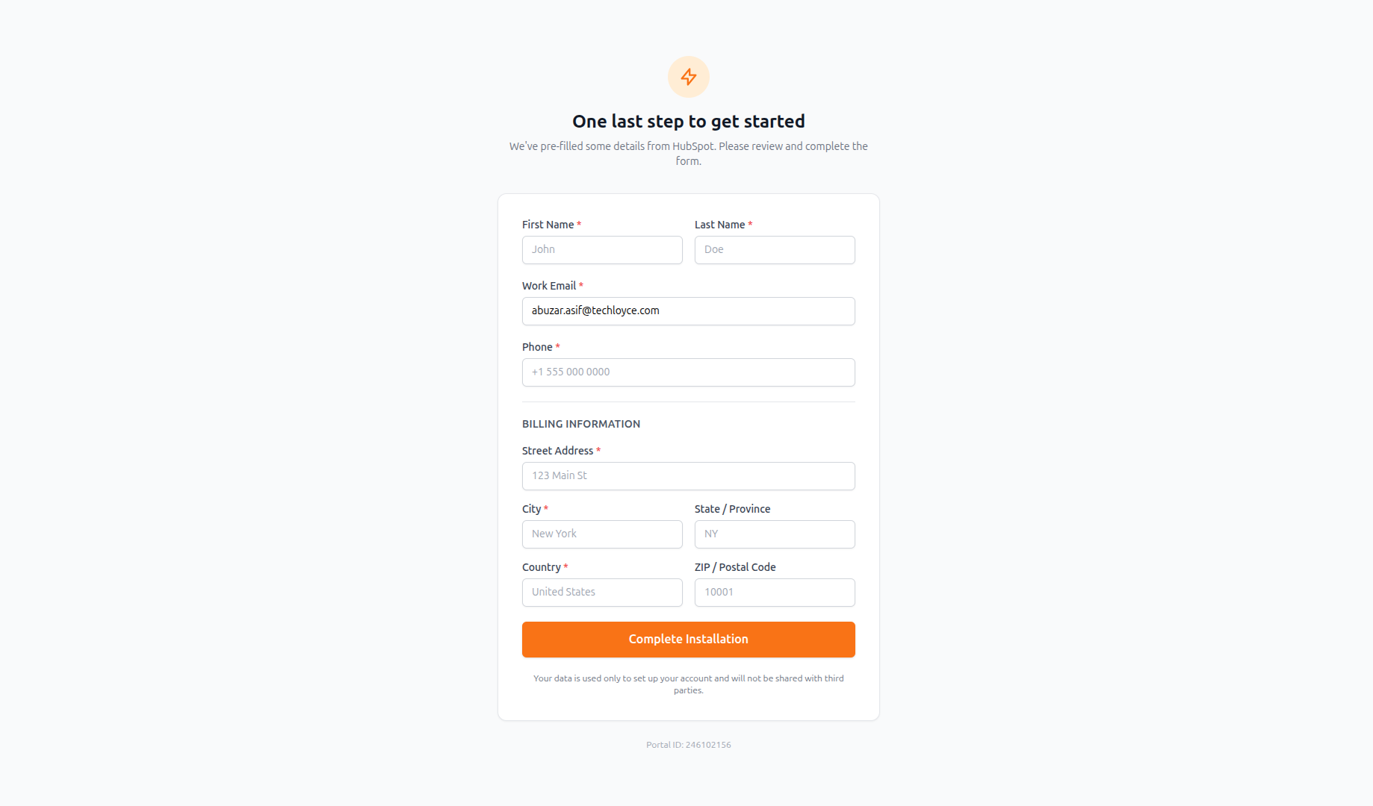
Task: Click the Country field label
Action: tap(541, 567)
